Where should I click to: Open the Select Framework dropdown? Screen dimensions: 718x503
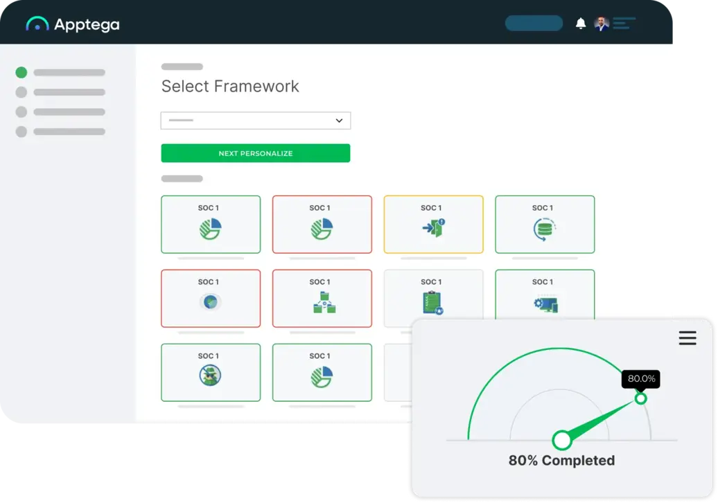pos(256,121)
